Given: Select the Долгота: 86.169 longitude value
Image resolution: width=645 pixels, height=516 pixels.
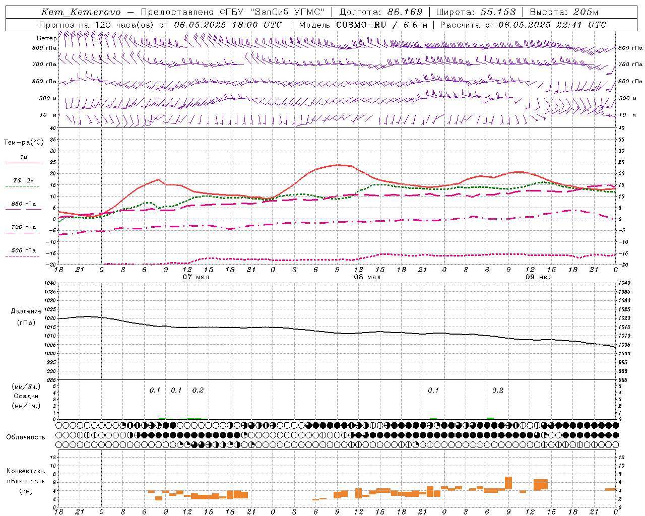Looking at the screenshot, I should [x=381, y=12].
